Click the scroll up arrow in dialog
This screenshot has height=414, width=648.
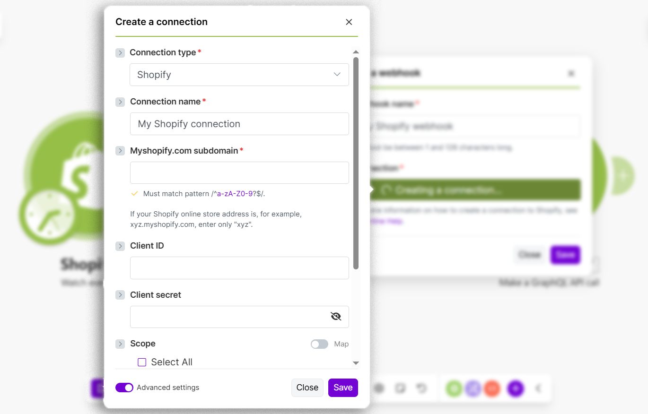pos(356,52)
